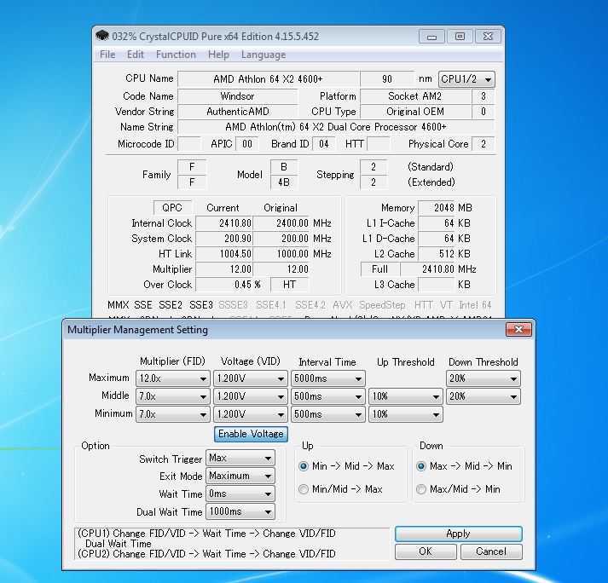Expand Minimum Voltage 1.200V dropdown
Viewport: 608px width, 583px height.
pyautogui.click(x=251, y=414)
